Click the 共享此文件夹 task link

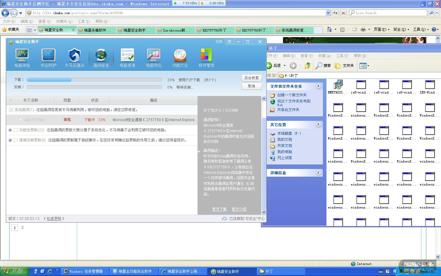(x=288, y=110)
